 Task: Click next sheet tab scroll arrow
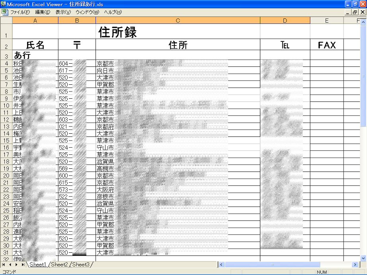coord(17,265)
